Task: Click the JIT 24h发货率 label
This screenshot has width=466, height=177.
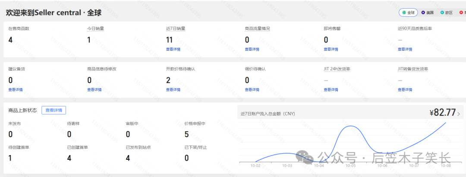Action: [337, 69]
